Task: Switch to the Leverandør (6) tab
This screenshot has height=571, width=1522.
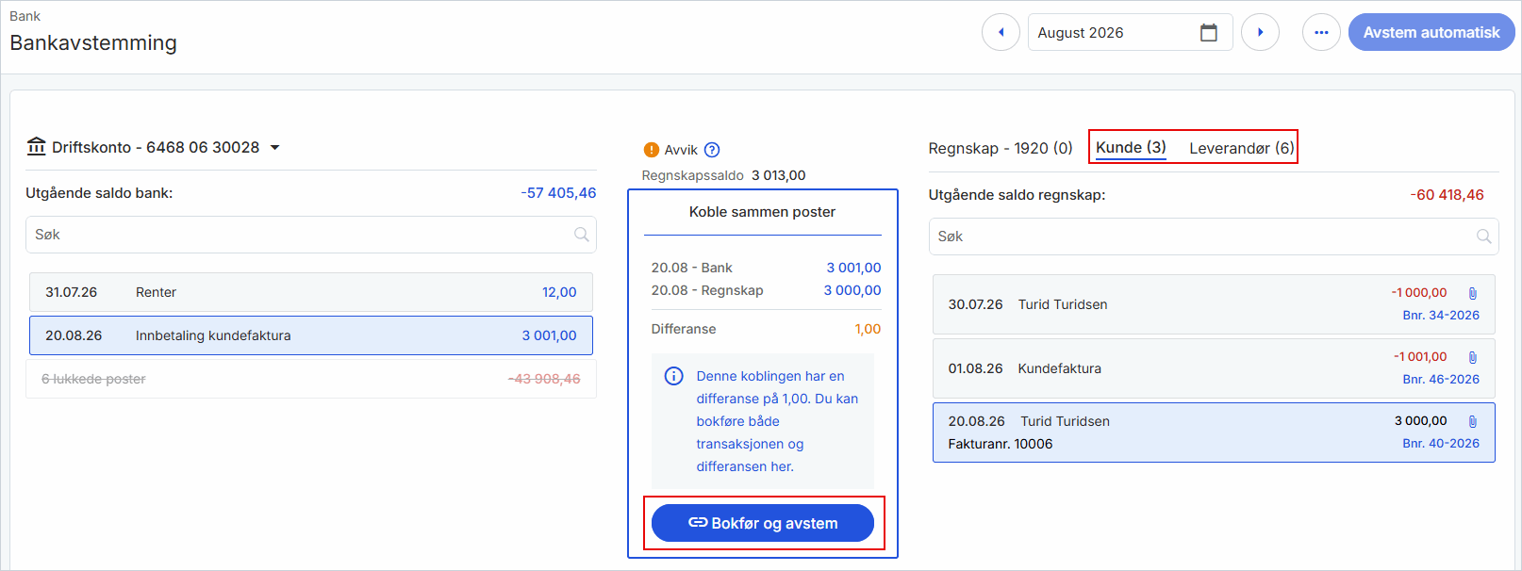Action: [1241, 148]
